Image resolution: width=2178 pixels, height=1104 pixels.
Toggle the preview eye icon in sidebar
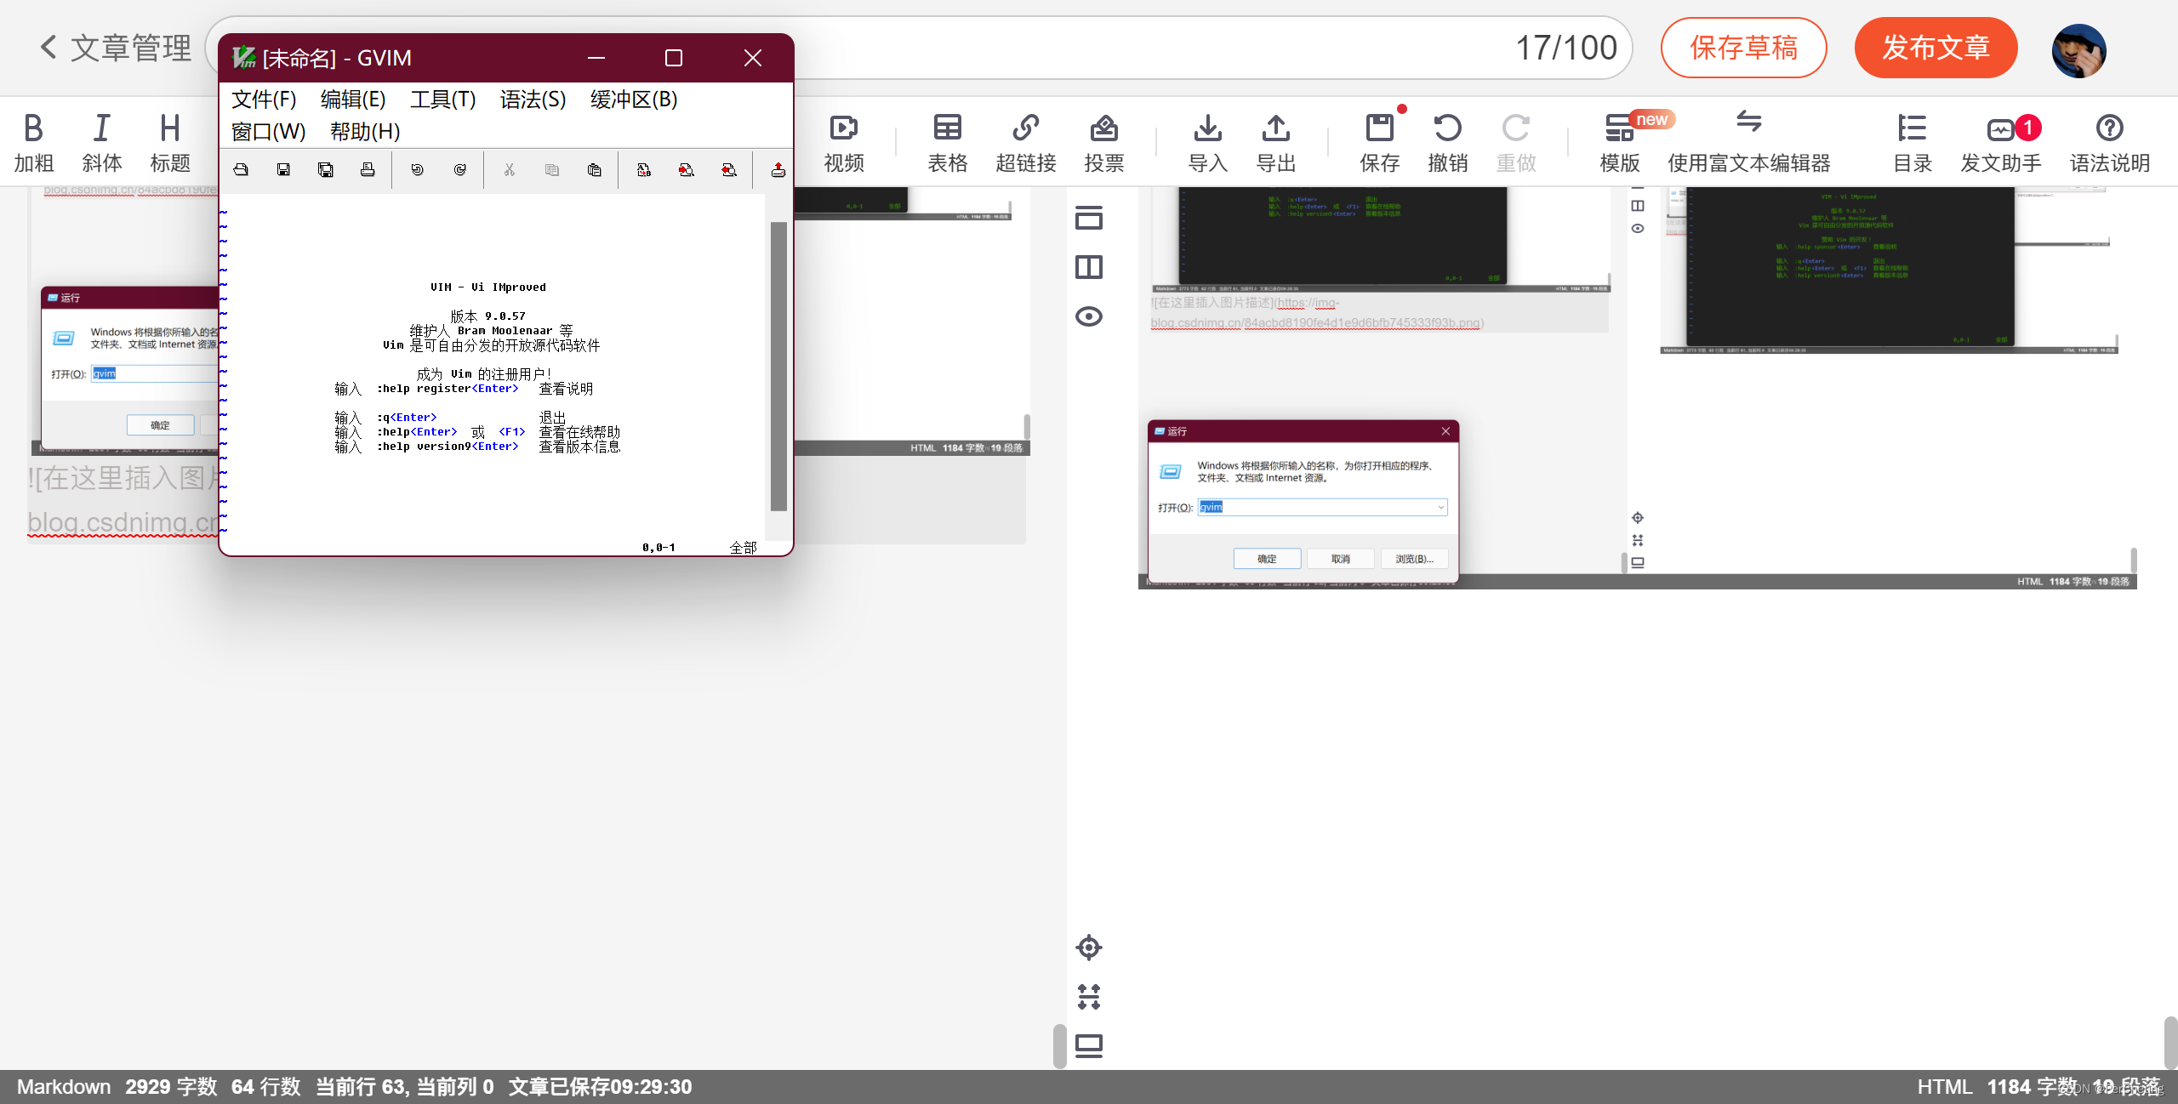coord(1089,316)
